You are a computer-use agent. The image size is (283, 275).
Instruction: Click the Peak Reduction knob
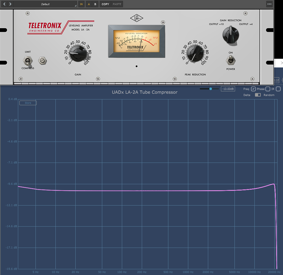click(x=195, y=53)
